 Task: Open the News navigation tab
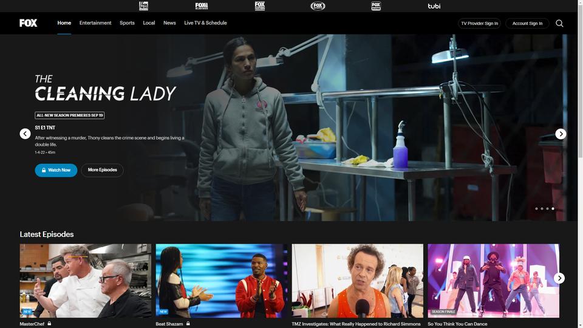(169, 23)
